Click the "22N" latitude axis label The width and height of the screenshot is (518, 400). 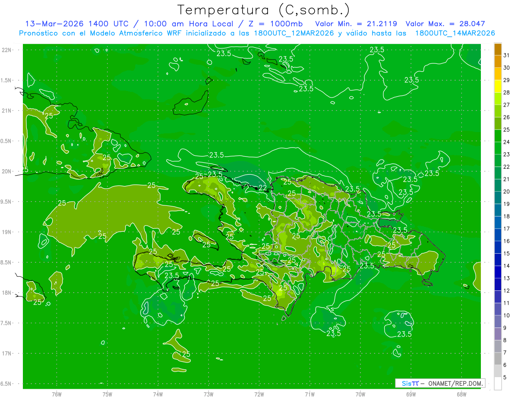[7, 50]
